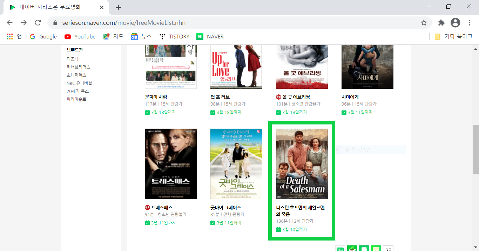Open the Google bookmark
The height and width of the screenshot is (251, 479).
point(43,36)
